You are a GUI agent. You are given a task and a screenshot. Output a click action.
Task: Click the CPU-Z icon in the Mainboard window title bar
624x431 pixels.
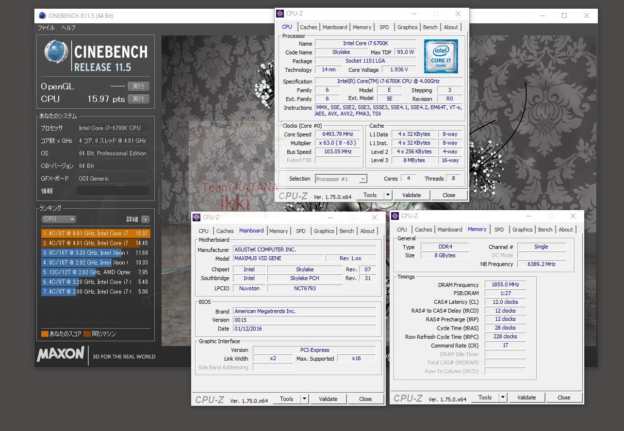pyautogui.click(x=197, y=217)
